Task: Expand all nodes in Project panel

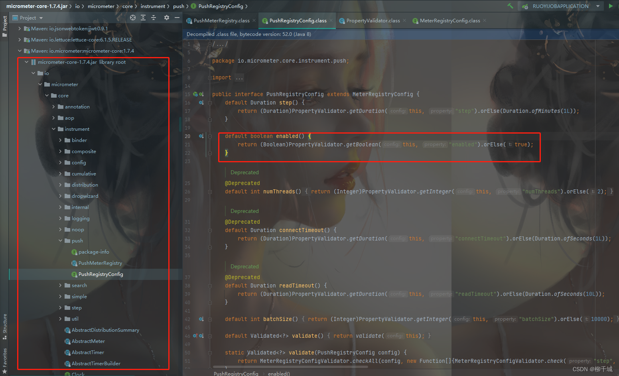Action: (143, 18)
